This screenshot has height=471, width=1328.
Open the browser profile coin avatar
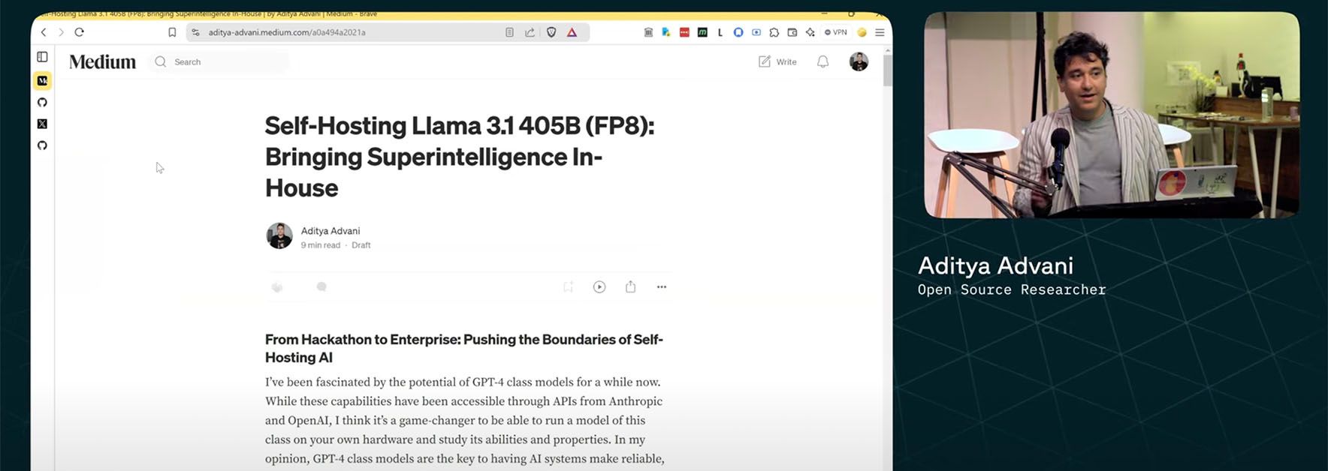pyautogui.click(x=862, y=32)
